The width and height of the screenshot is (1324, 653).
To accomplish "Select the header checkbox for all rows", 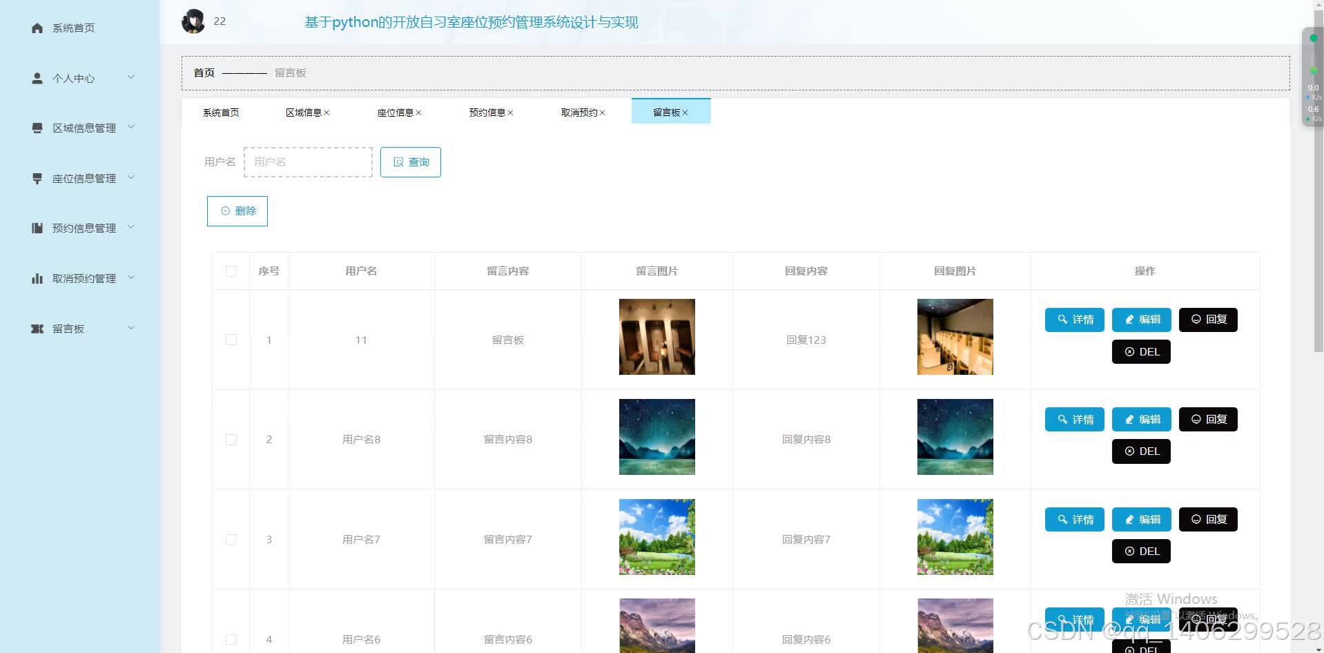I will (x=231, y=271).
